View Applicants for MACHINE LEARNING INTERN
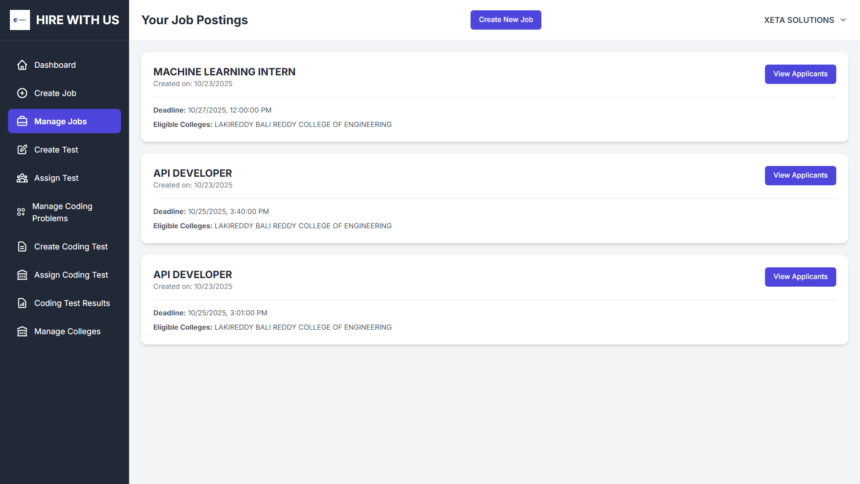 point(800,74)
